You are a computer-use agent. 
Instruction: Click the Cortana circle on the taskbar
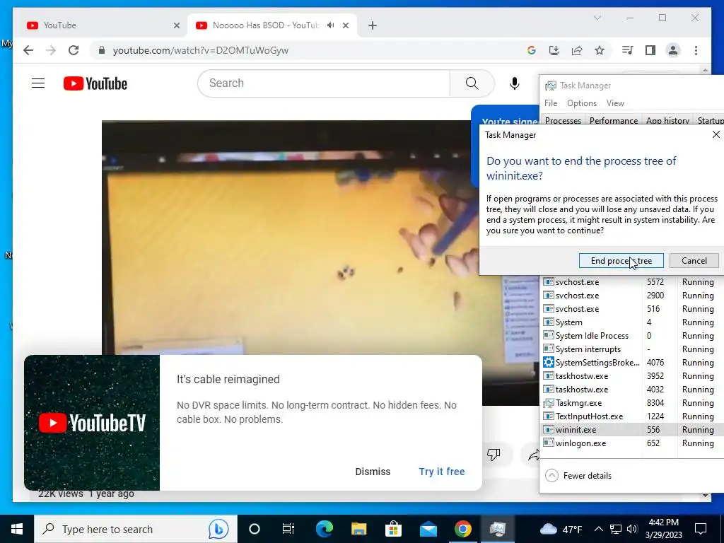pos(255,529)
